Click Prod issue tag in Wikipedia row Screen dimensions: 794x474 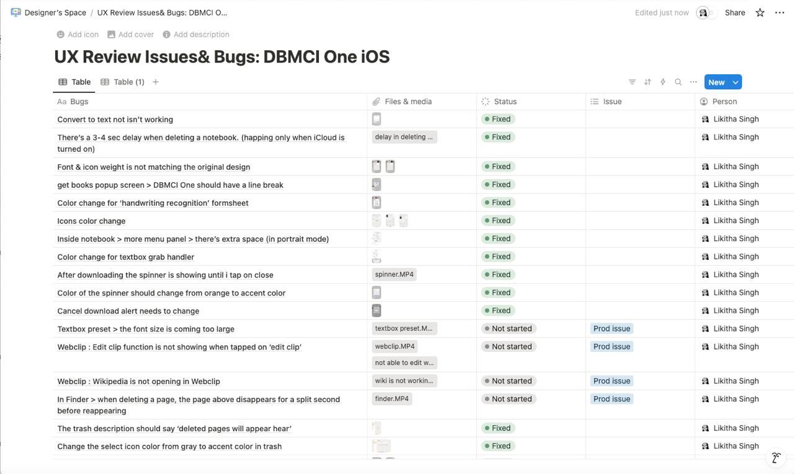tap(612, 381)
